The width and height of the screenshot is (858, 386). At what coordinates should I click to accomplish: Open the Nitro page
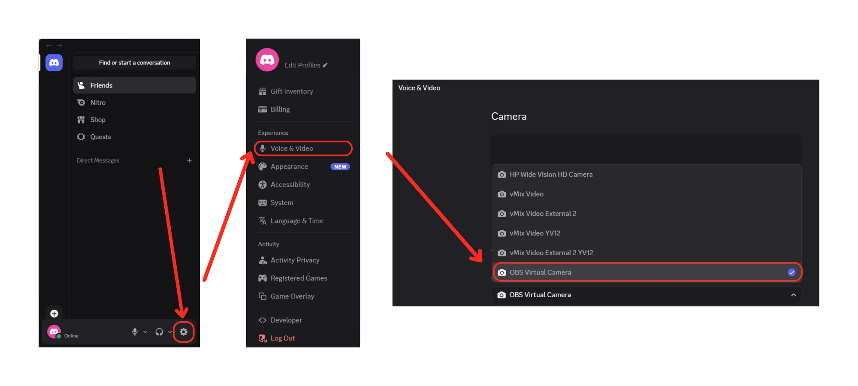coord(135,103)
